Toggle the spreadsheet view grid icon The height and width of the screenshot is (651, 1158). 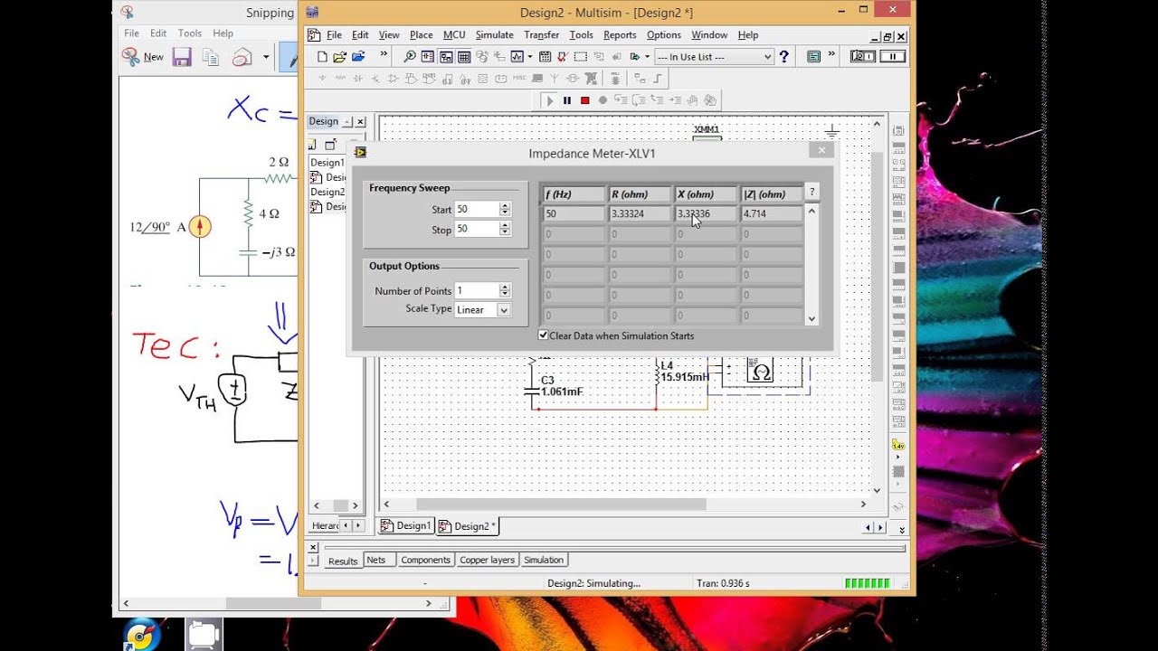(464, 57)
